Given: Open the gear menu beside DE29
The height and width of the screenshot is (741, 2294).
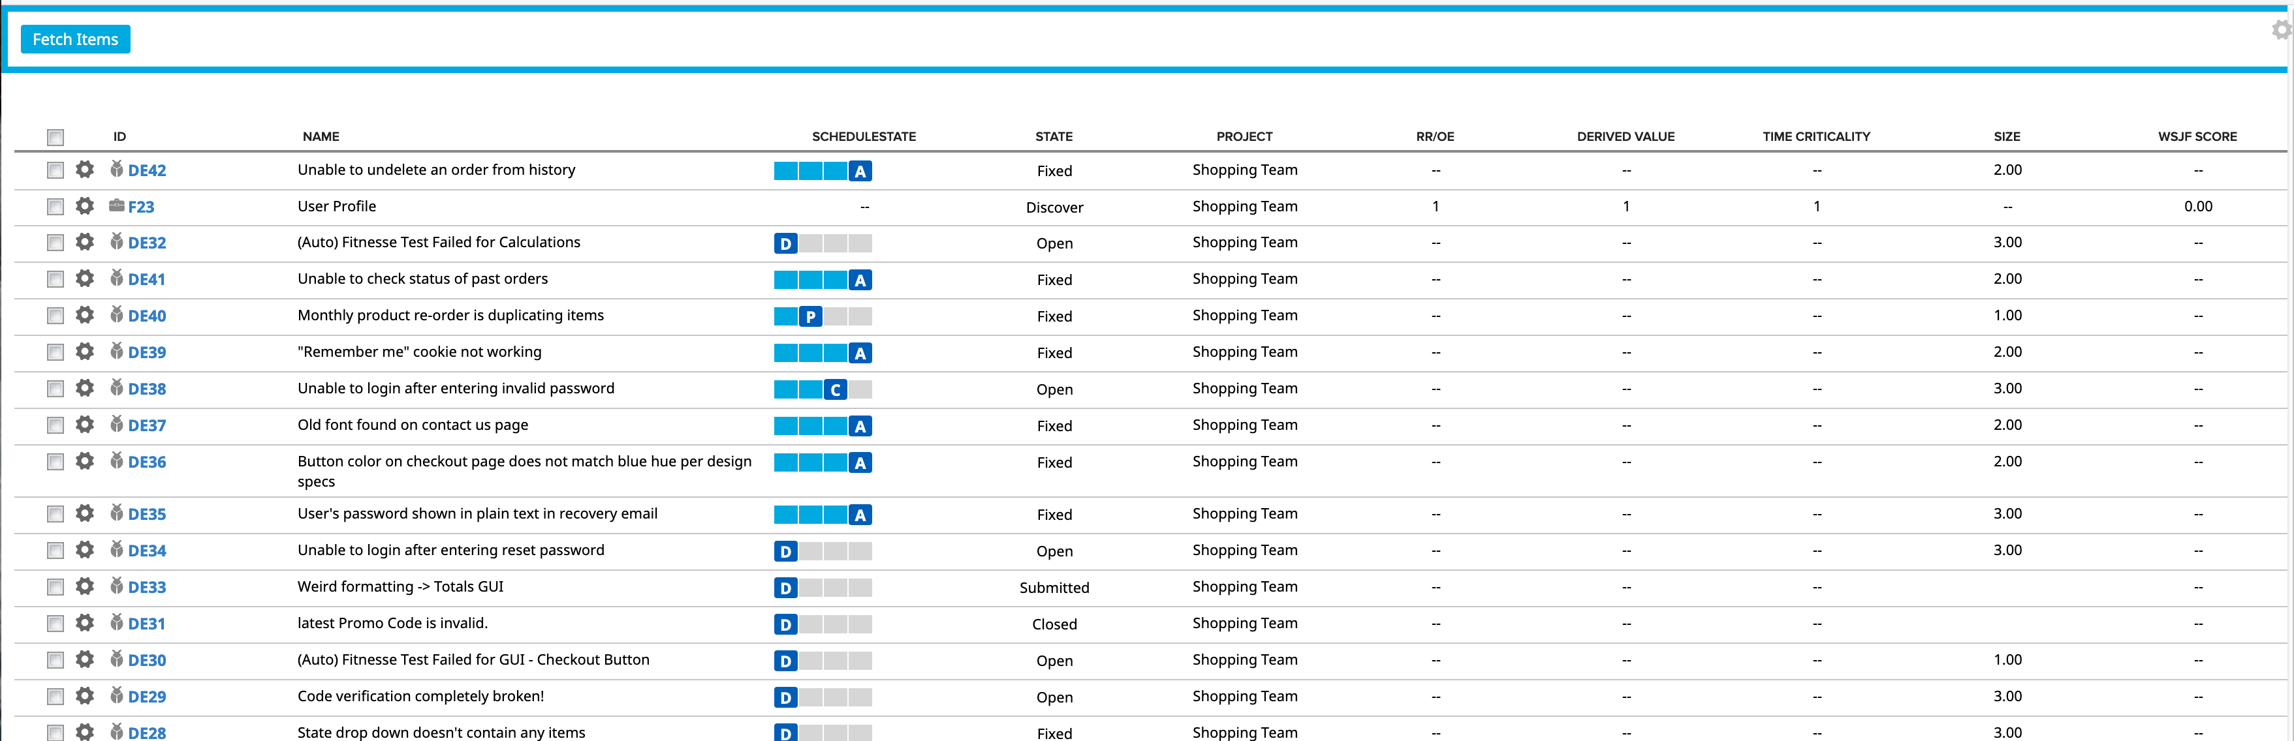Looking at the screenshot, I should 85,697.
